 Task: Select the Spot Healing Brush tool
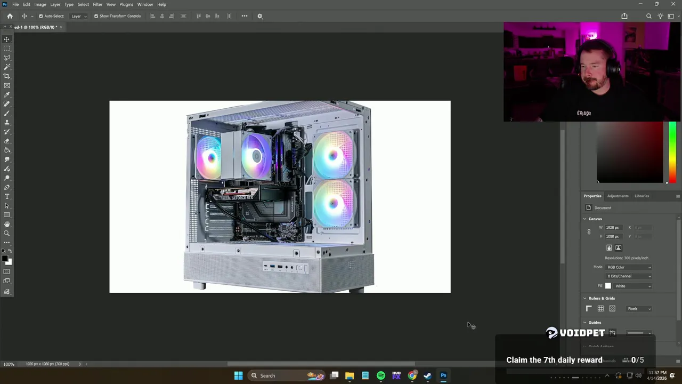[x=7, y=104]
